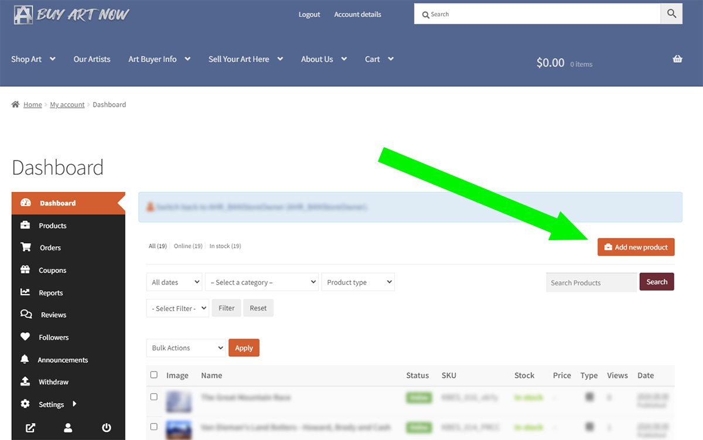Image resolution: width=703 pixels, height=440 pixels.
Task: Show In stock (19) products filter
Action: point(225,246)
